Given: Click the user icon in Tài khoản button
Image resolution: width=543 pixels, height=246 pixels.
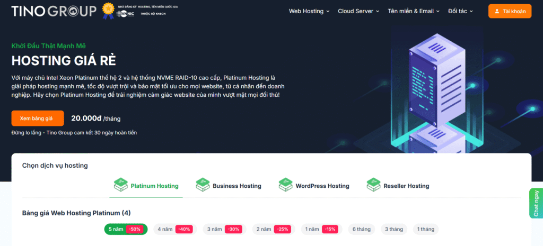Looking at the screenshot, I should [497, 11].
